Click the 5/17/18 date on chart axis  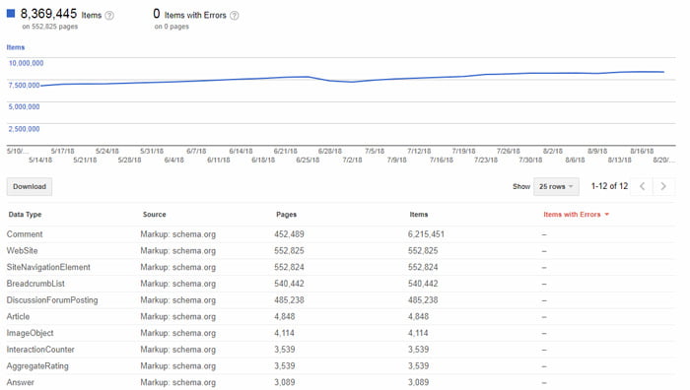coord(62,152)
